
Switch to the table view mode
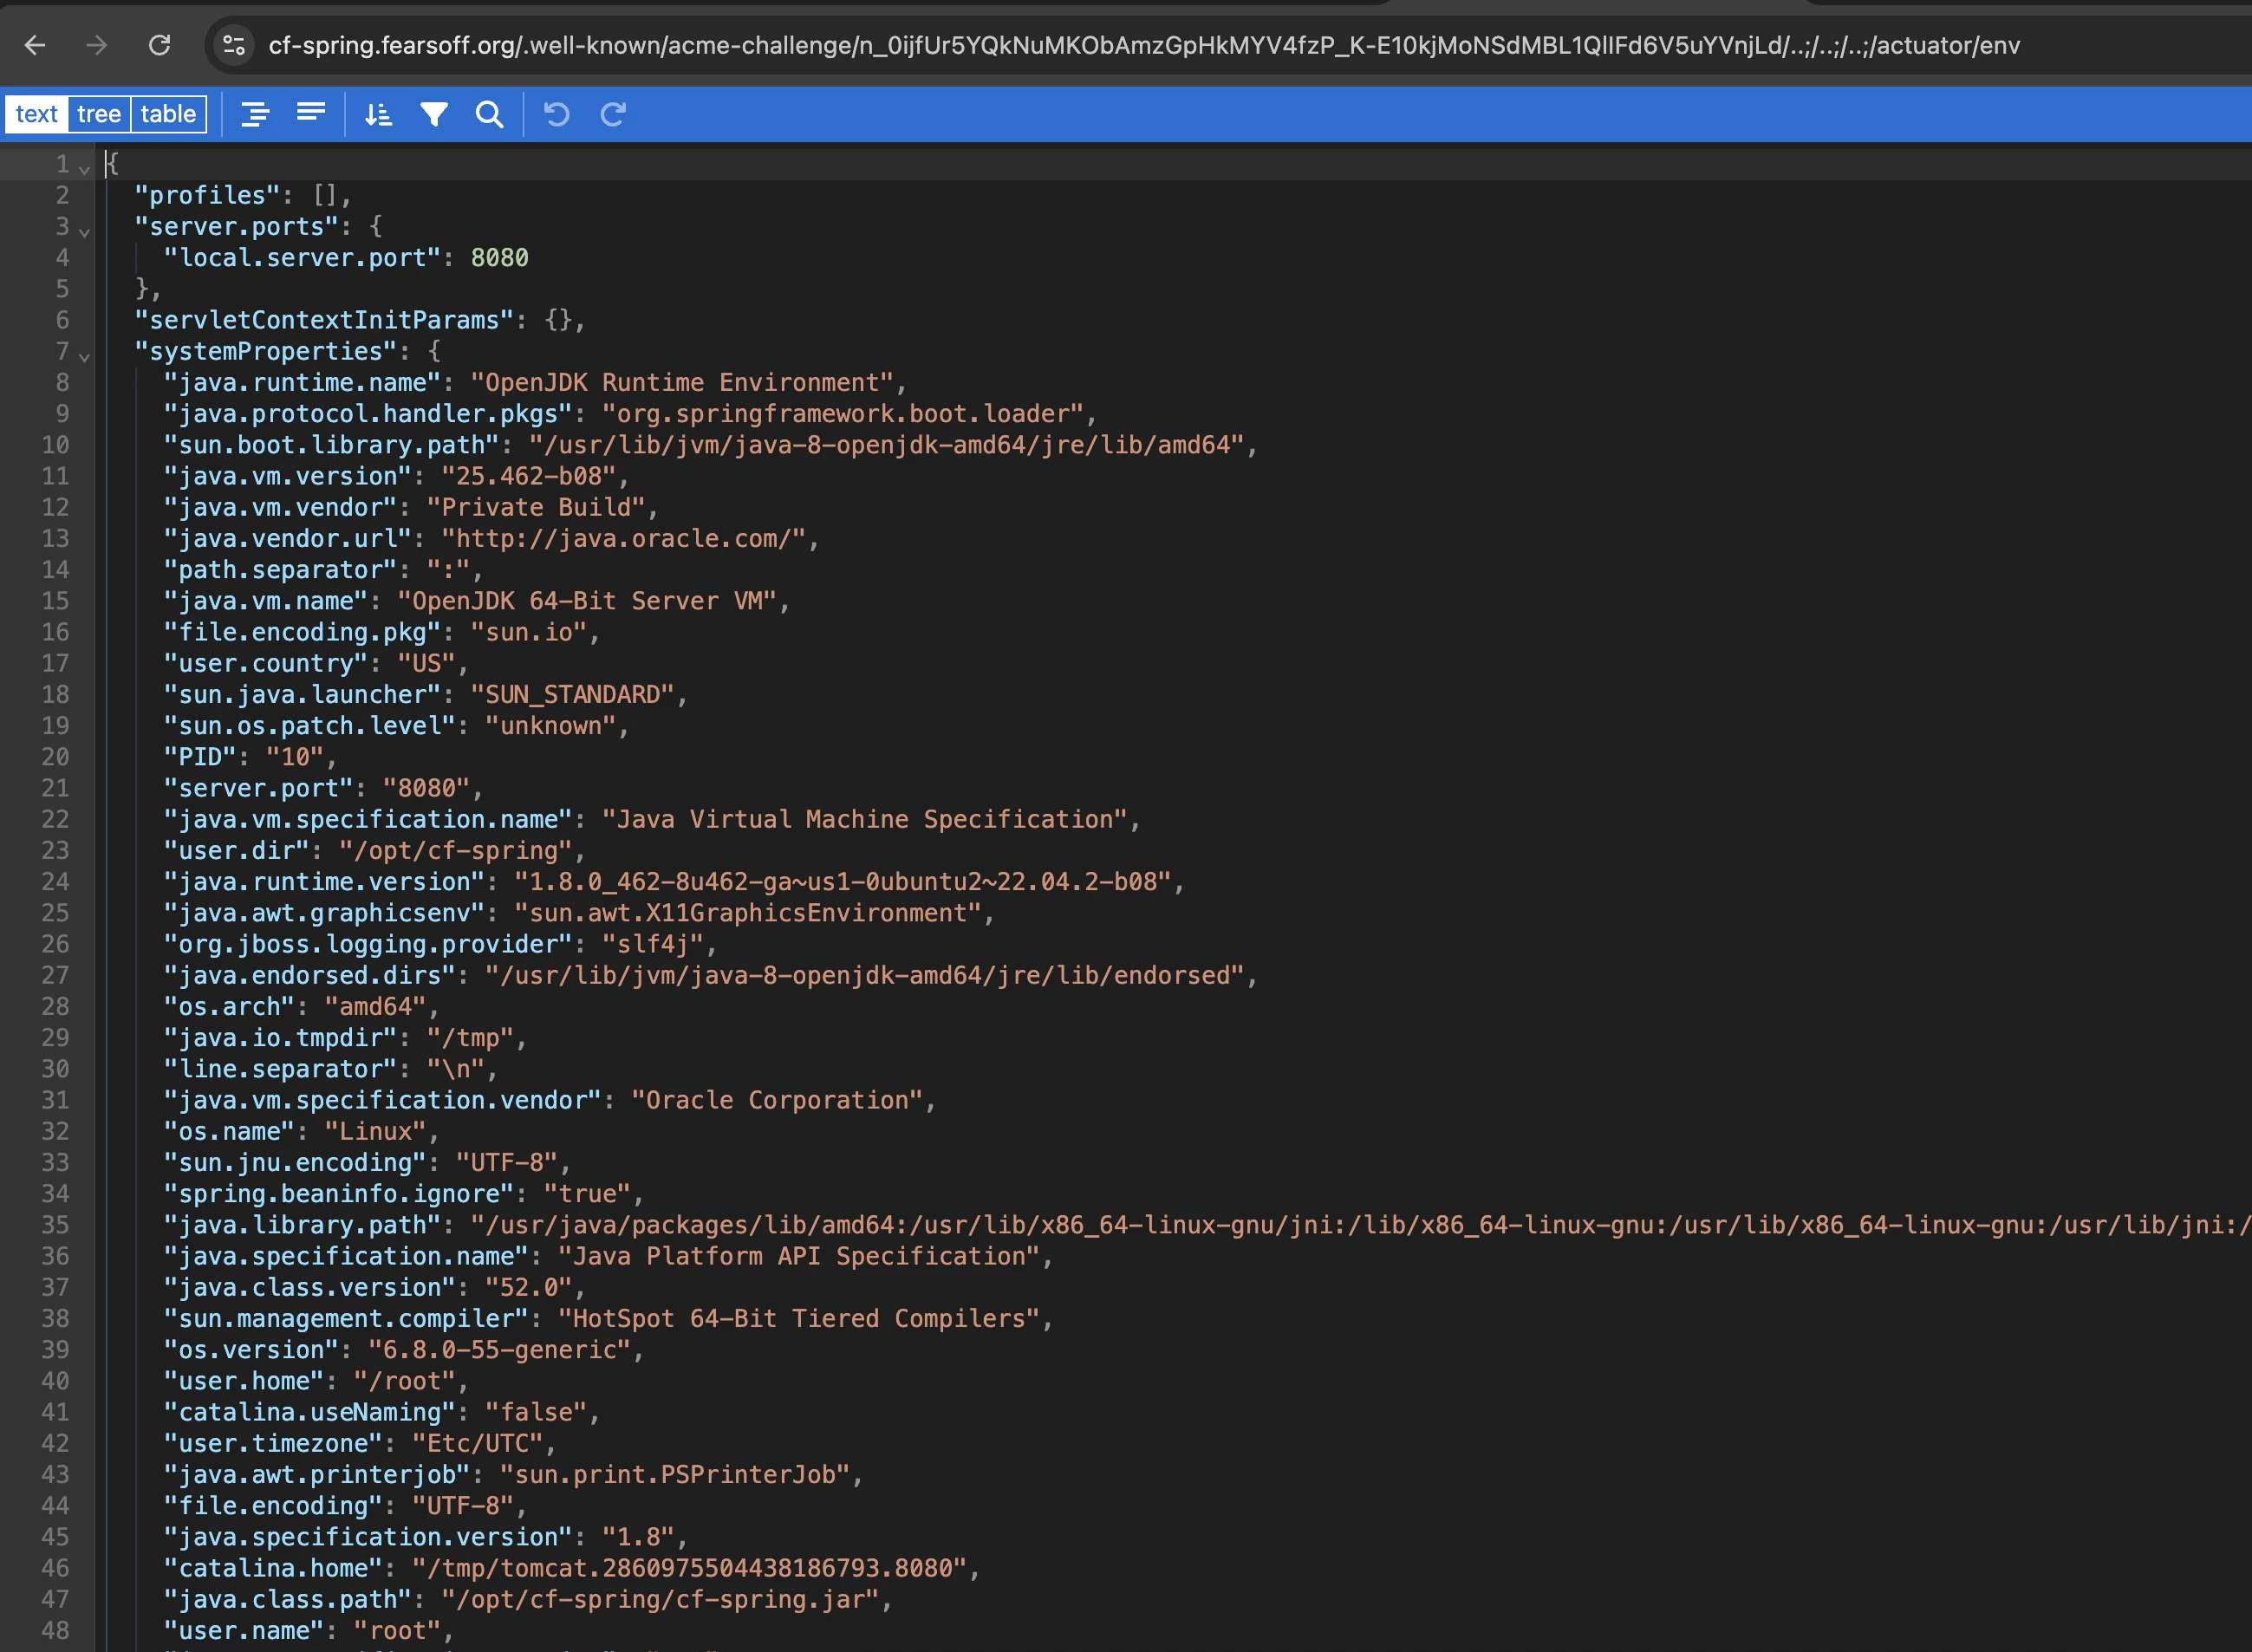coord(168,114)
